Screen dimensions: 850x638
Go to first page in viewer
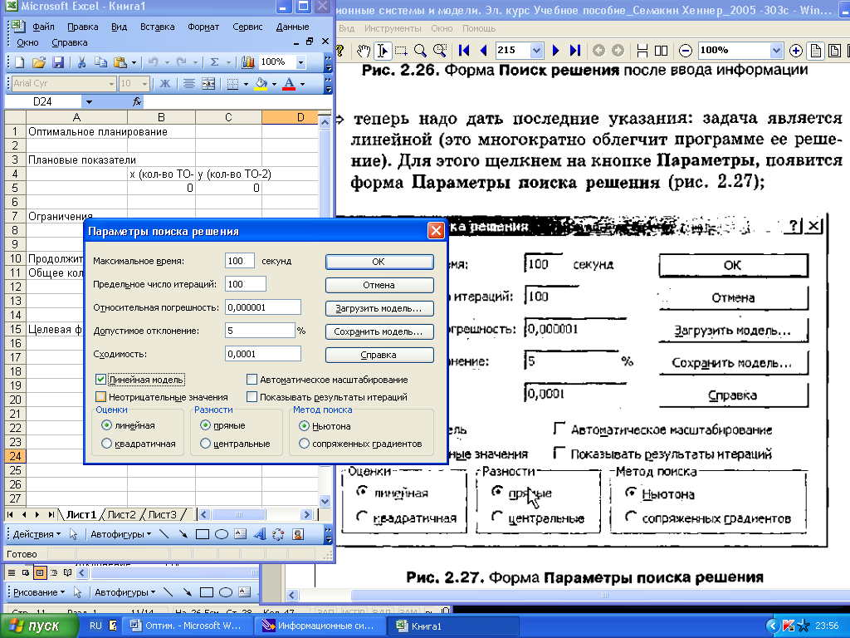464,51
